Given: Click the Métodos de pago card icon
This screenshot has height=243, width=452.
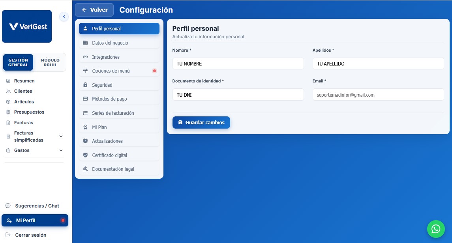Looking at the screenshot, I should pos(85,99).
